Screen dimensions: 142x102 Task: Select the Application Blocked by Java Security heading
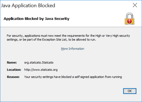[36, 19]
